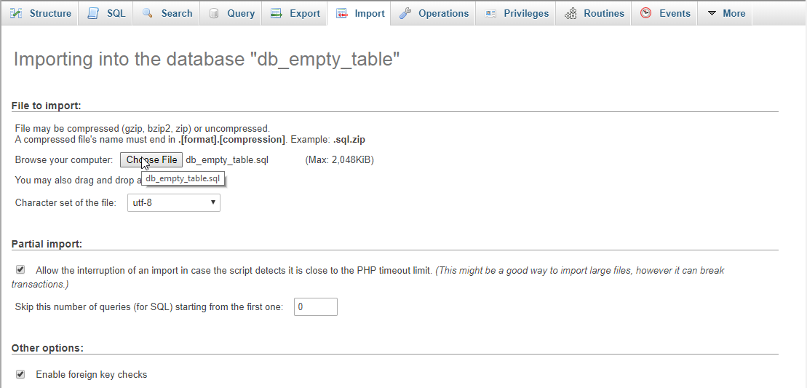The image size is (807, 388).
Task: Open the character set utf-8 dropdown
Action: (x=174, y=203)
